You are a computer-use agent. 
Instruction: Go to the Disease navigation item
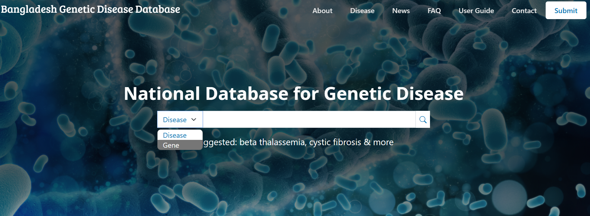tap(362, 11)
